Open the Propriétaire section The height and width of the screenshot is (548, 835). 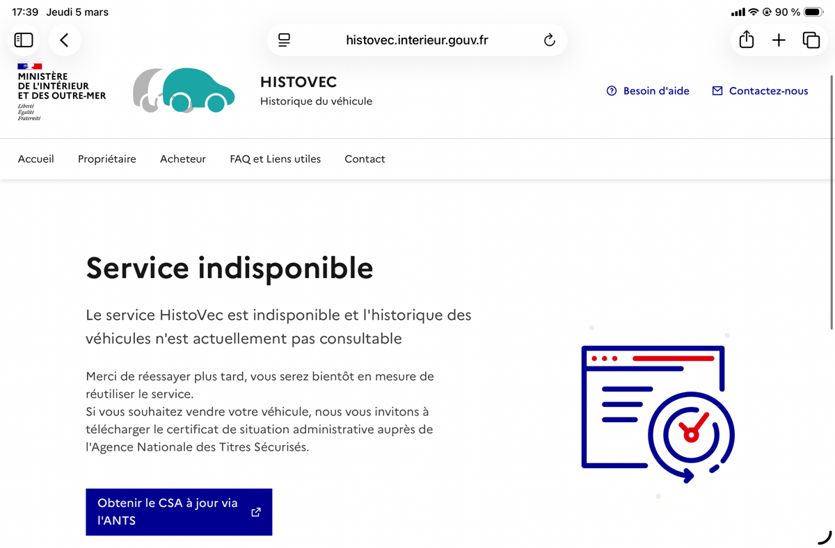(107, 159)
